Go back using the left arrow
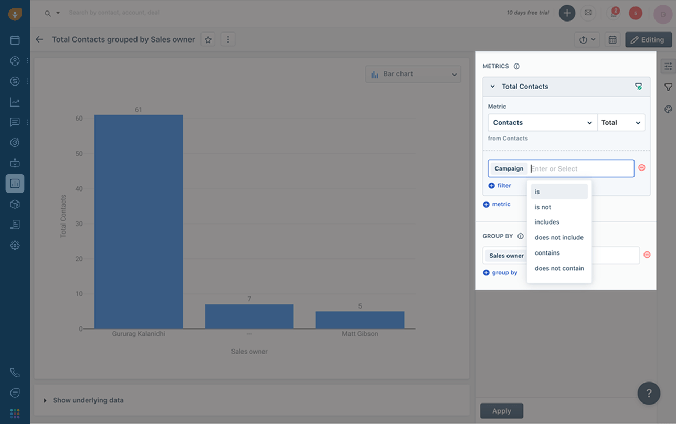 pos(39,39)
